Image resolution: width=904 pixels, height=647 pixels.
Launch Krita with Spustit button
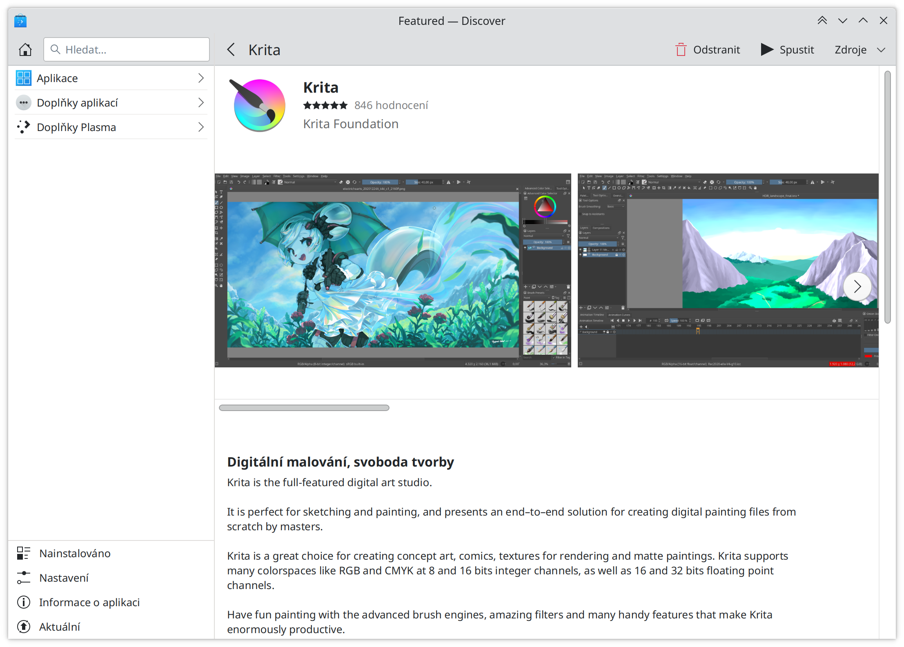tap(787, 50)
